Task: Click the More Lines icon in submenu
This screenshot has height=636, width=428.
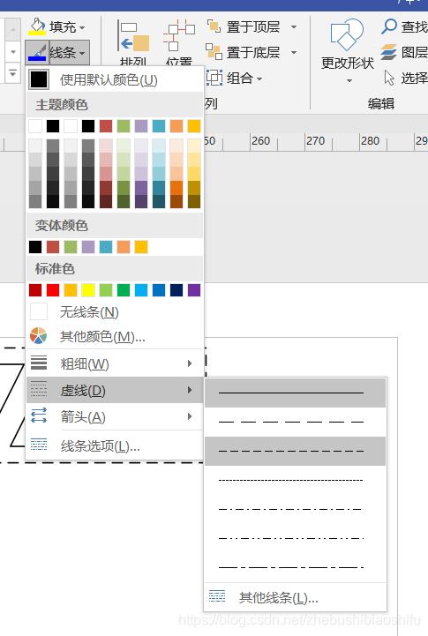Action: click(217, 596)
